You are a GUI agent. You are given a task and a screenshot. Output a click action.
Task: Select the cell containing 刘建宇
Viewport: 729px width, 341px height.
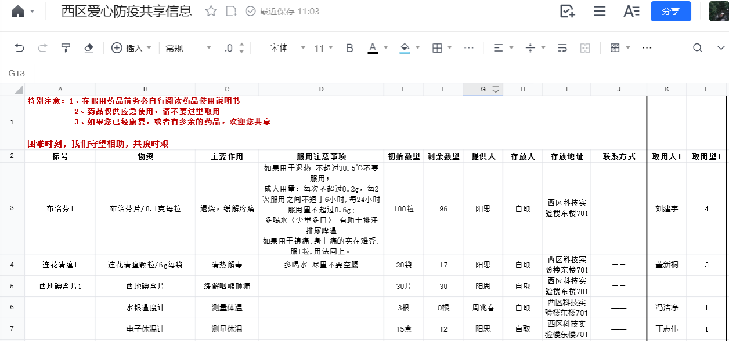point(666,208)
